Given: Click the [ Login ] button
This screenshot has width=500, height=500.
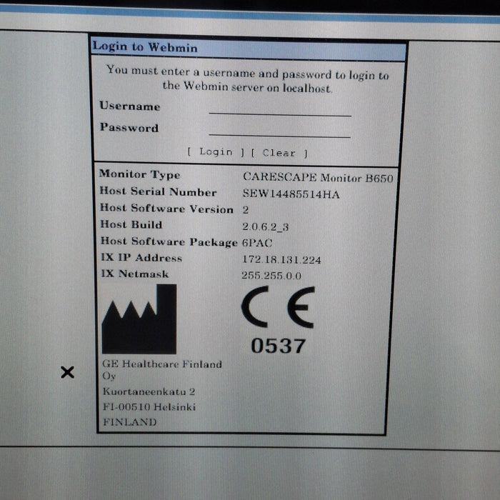Looking at the screenshot, I should pyautogui.click(x=216, y=152).
